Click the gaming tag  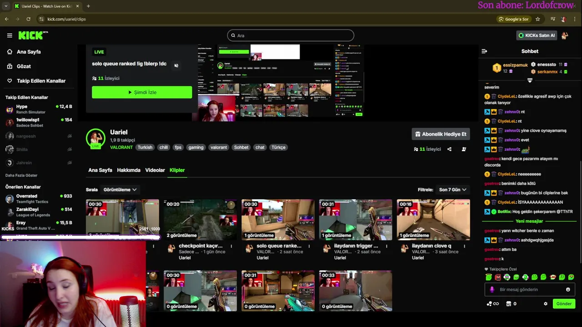coord(196,147)
